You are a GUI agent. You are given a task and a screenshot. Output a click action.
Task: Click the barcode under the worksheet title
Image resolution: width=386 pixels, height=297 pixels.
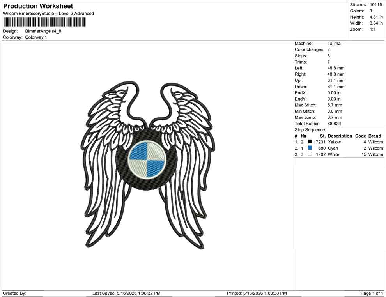44,22
